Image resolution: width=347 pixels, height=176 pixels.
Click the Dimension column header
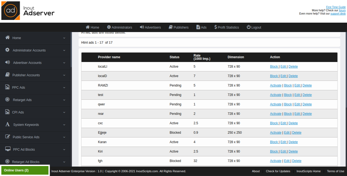[236, 57]
